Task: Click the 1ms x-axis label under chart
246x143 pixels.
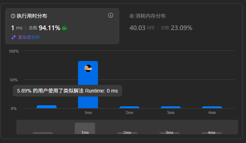Action: coord(88,113)
